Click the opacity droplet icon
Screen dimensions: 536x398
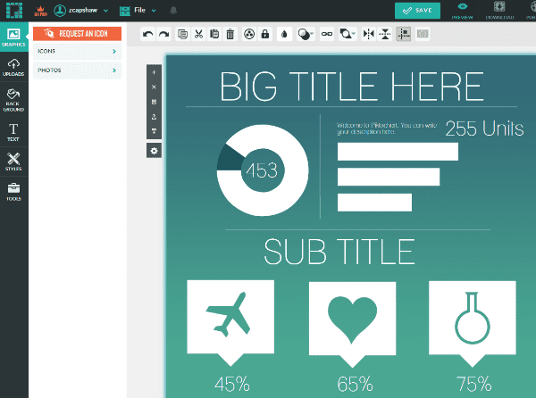coord(284,34)
